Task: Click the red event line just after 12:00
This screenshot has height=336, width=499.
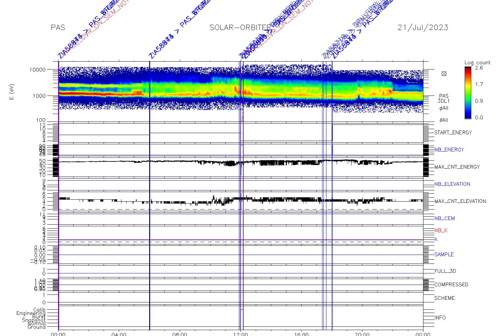Action: coord(243,195)
